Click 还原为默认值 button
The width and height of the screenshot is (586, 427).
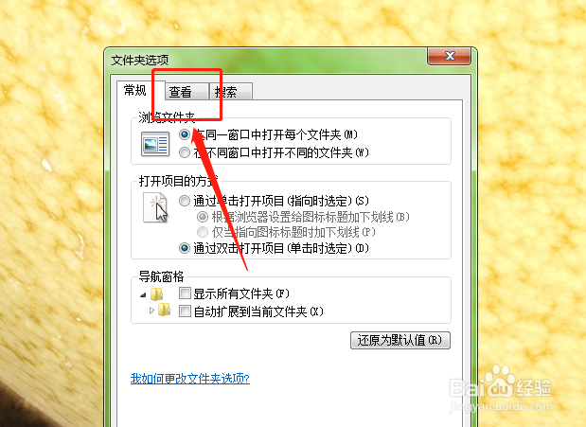click(x=400, y=340)
